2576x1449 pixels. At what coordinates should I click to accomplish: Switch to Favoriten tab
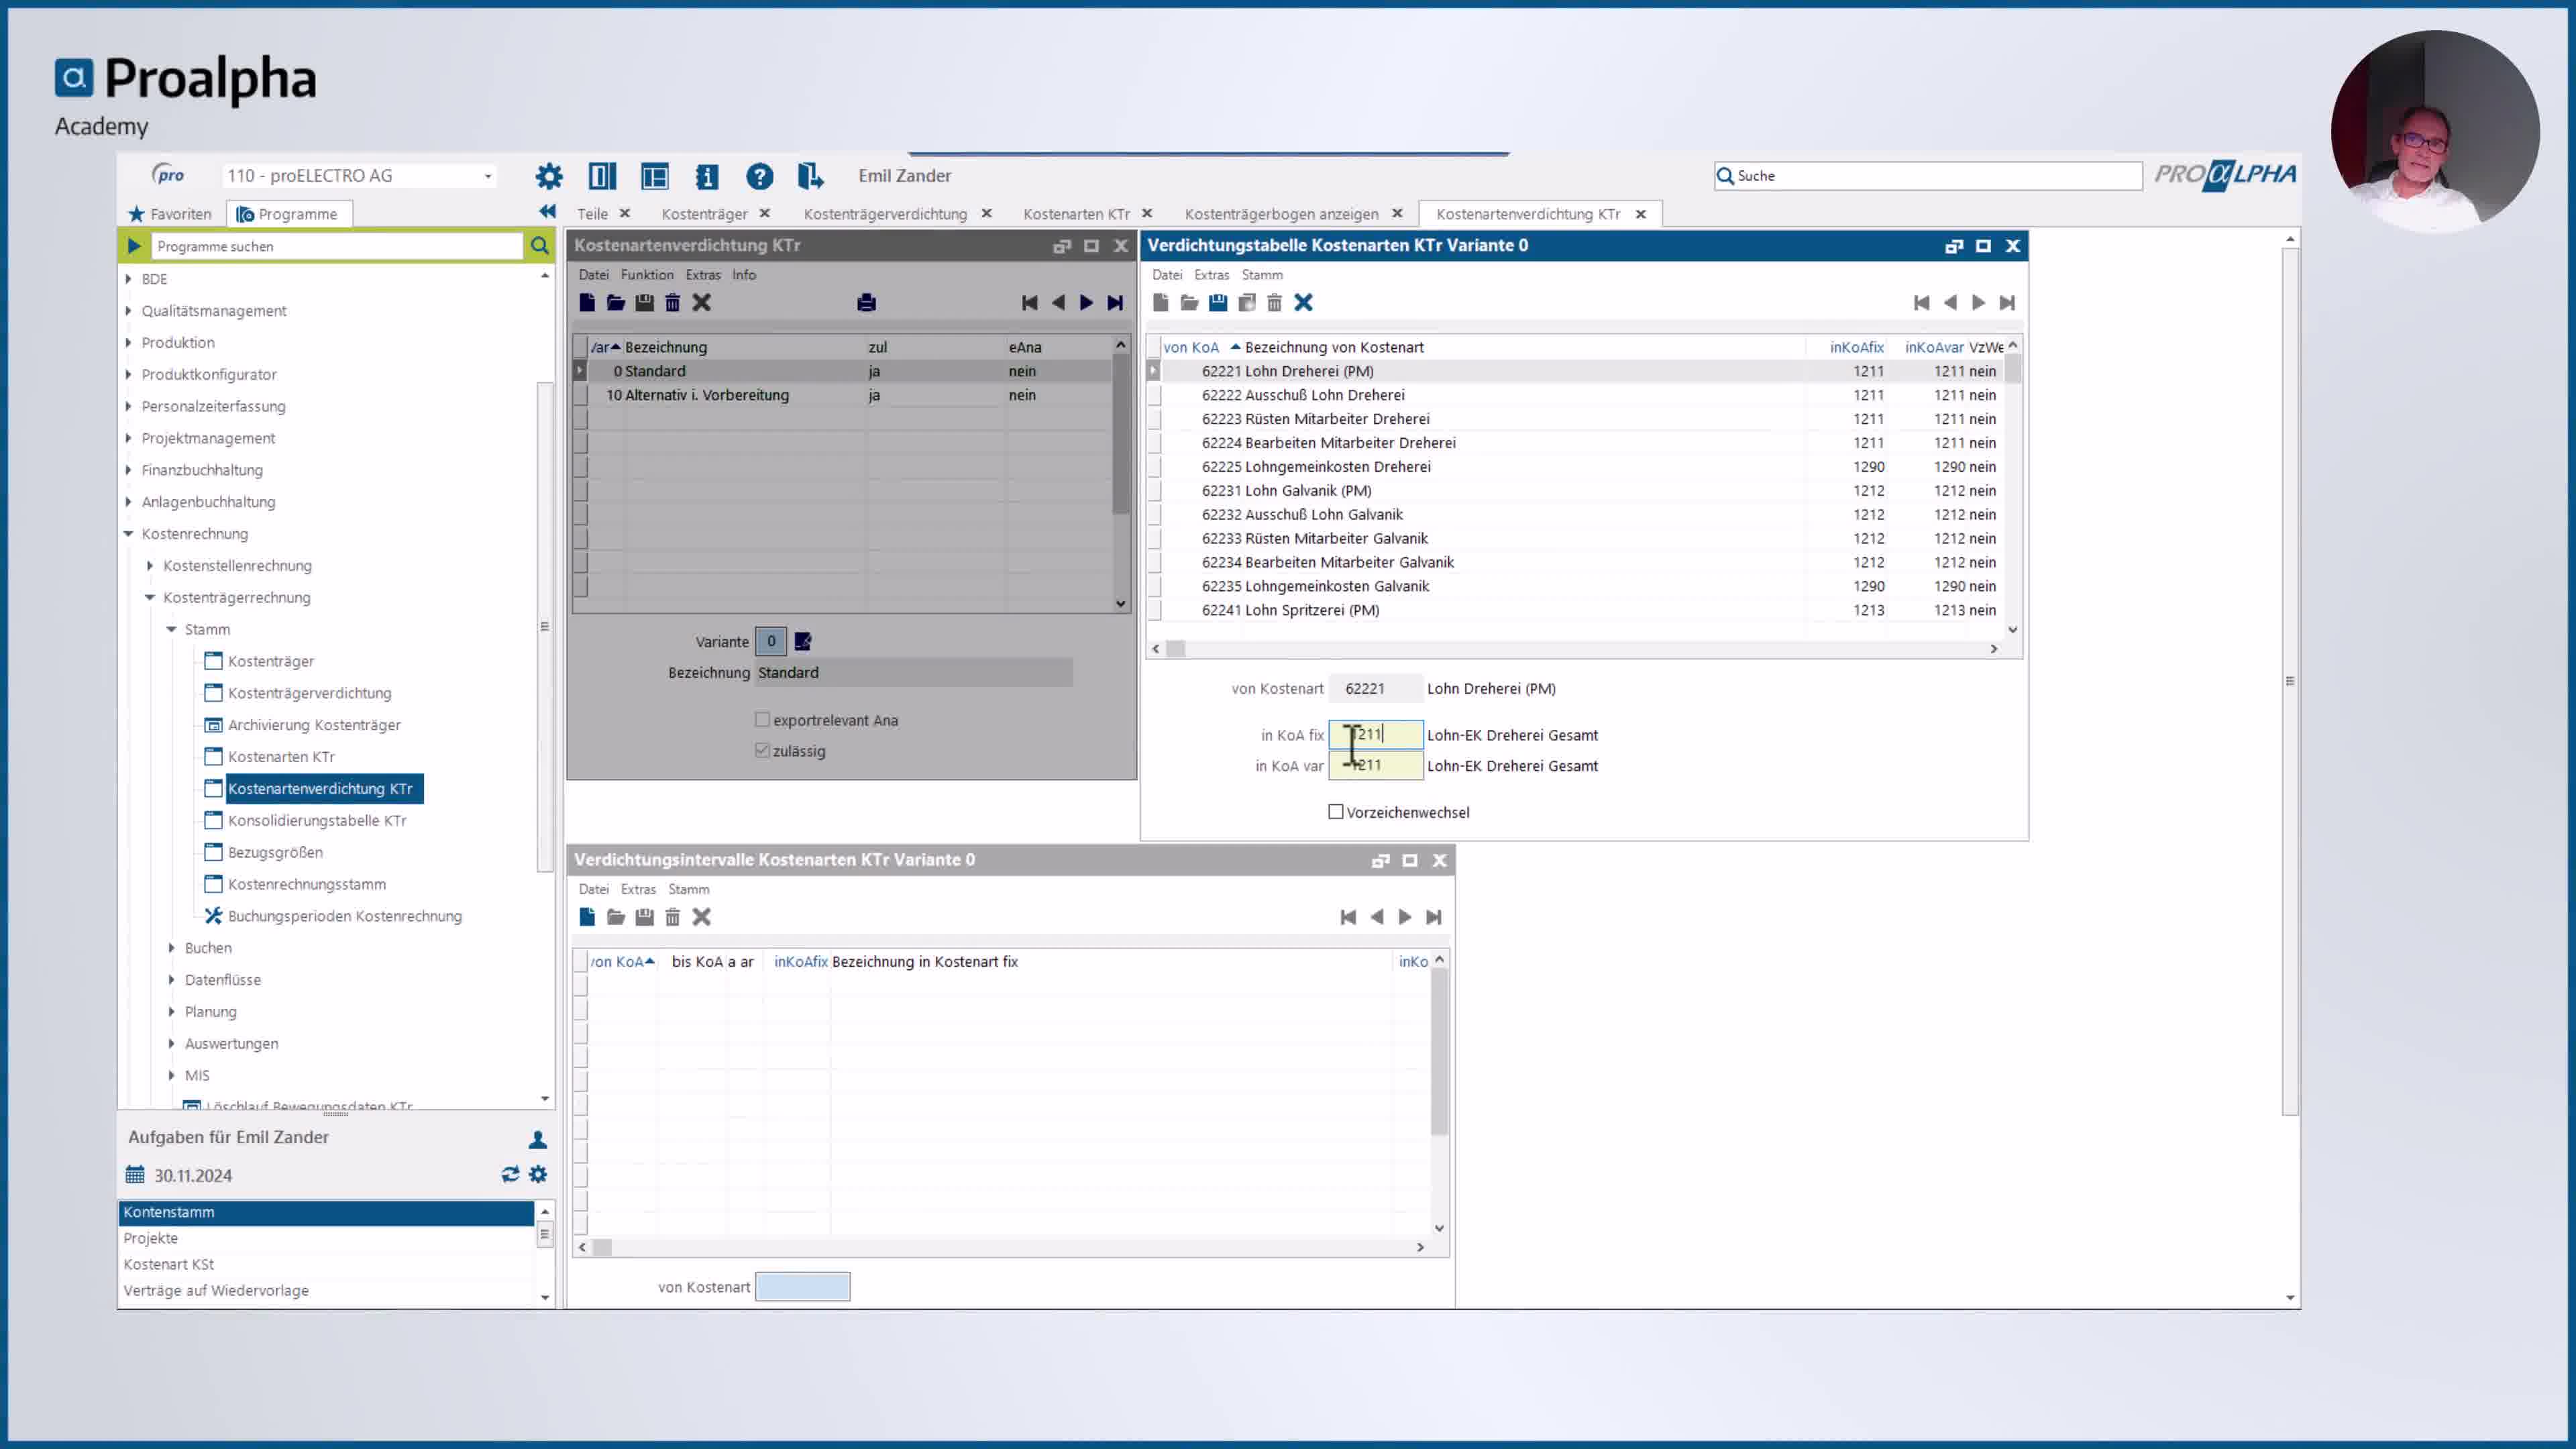tap(170, 214)
